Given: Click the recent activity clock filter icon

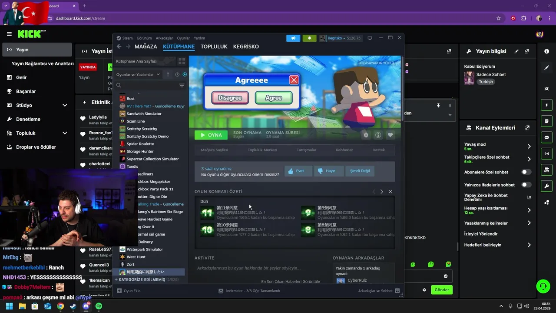Looking at the screenshot, I should [177, 74].
